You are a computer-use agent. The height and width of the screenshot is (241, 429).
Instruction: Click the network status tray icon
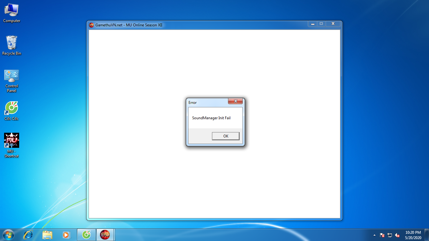click(390, 235)
